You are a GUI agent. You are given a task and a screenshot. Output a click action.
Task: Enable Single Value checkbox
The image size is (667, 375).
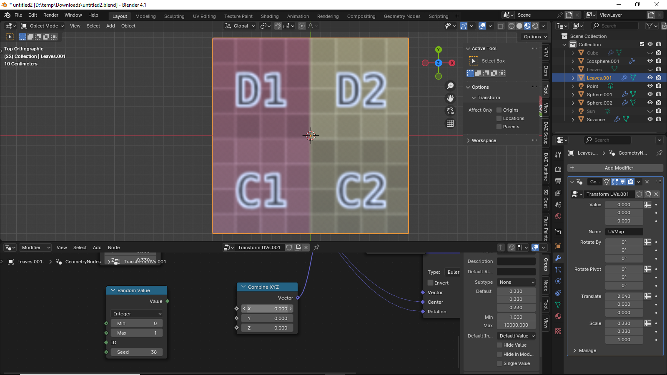point(499,363)
